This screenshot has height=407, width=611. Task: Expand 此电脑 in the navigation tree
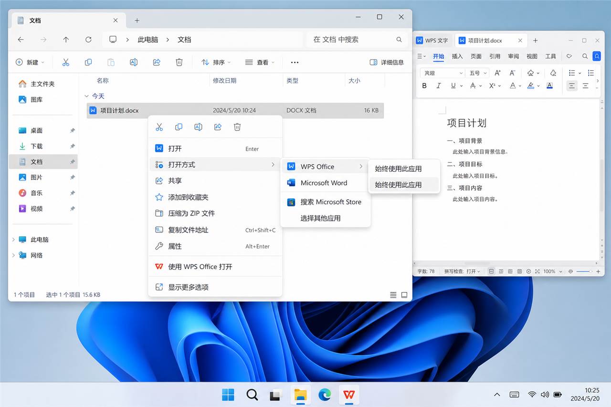coord(13,240)
